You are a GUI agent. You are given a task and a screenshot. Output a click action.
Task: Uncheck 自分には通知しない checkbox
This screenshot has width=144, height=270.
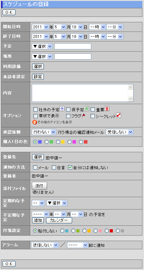click(70, 167)
